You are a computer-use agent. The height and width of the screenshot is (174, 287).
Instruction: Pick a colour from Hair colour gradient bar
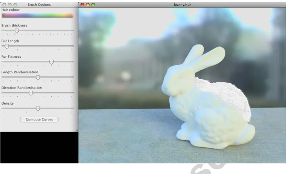point(38,16)
